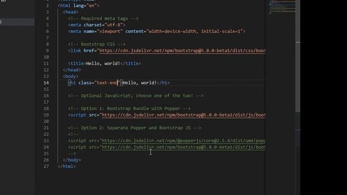
Task: Click line number 14 in the gutter
Action: 46,83
